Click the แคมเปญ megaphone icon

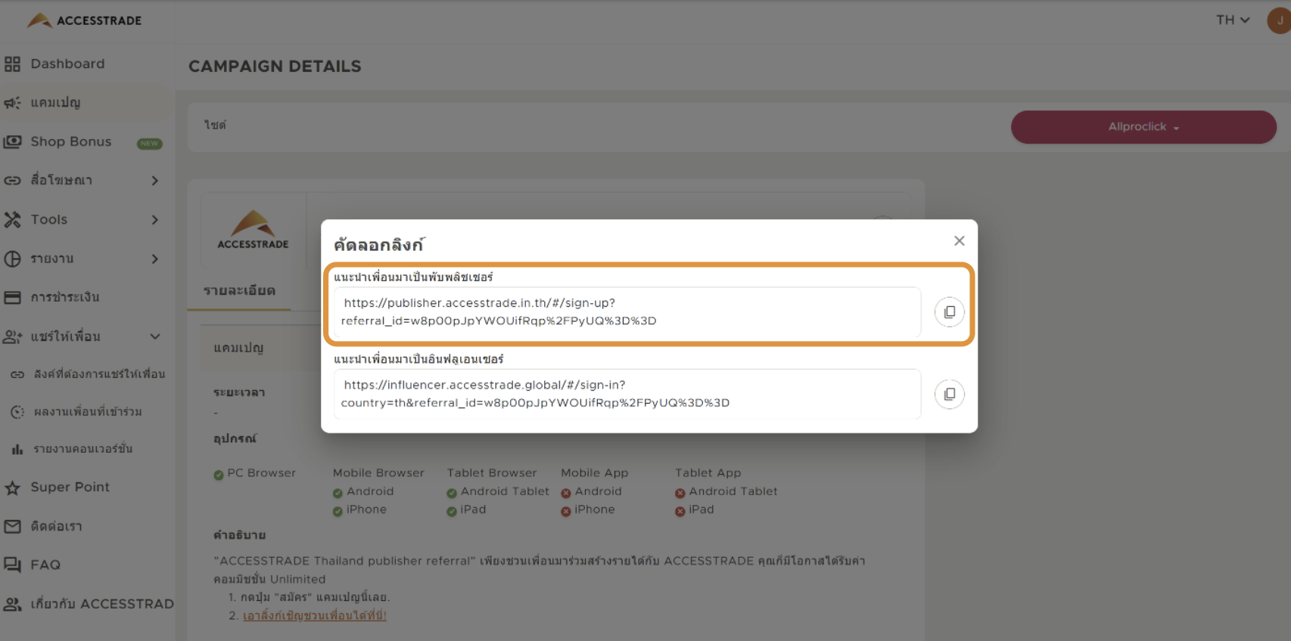tap(12, 103)
